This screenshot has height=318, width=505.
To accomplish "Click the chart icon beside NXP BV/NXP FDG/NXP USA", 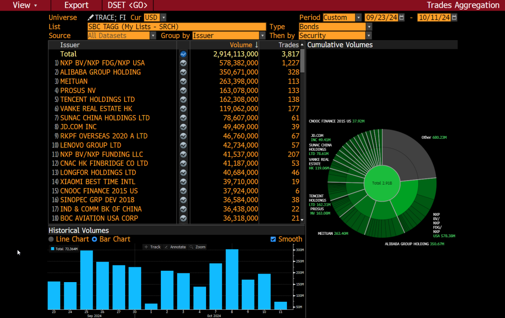I will 183,63.
